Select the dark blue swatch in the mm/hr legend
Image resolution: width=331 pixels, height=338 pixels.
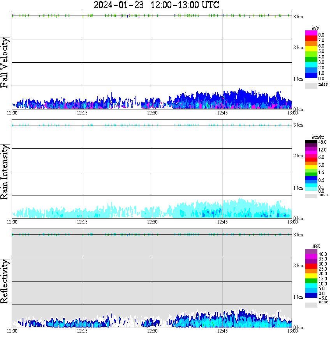coord(311,178)
